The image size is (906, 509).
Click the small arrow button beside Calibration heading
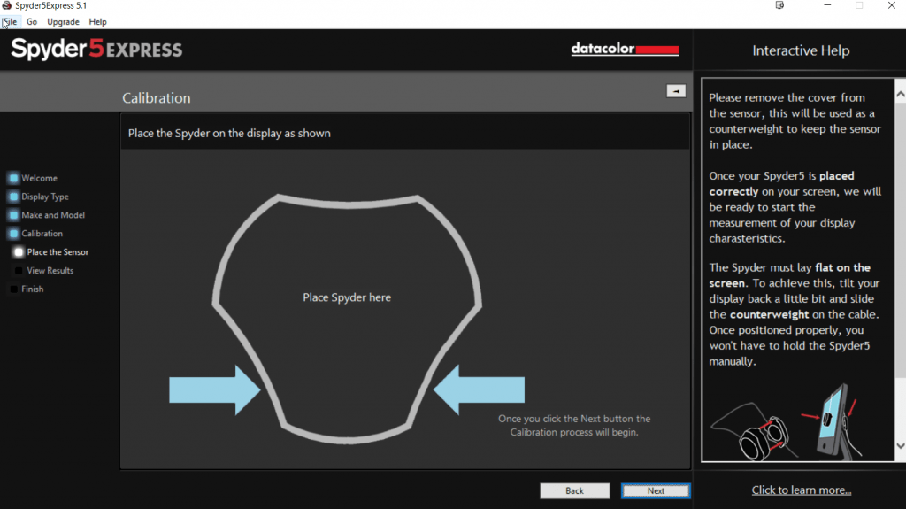tap(676, 91)
